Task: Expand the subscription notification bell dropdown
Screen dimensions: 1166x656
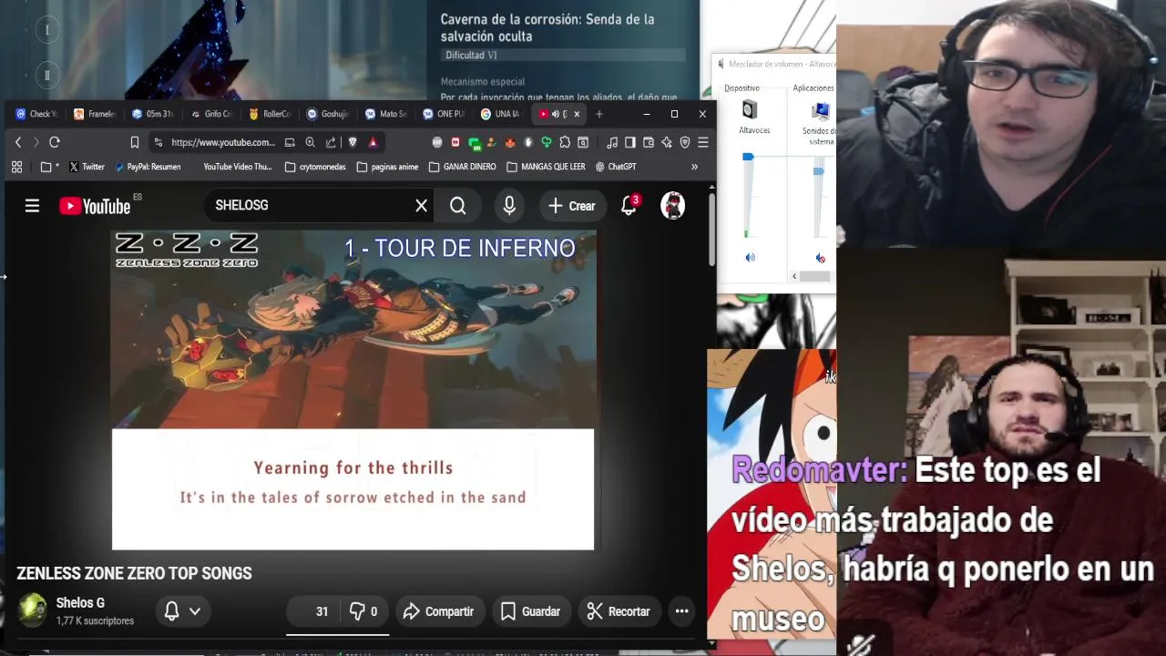Action: coord(182,611)
